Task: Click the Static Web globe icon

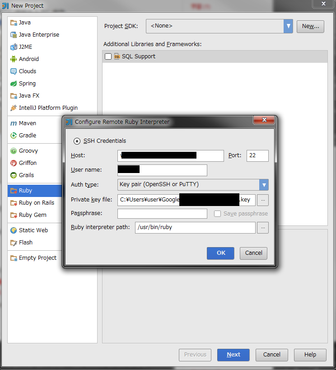Action: click(14, 230)
